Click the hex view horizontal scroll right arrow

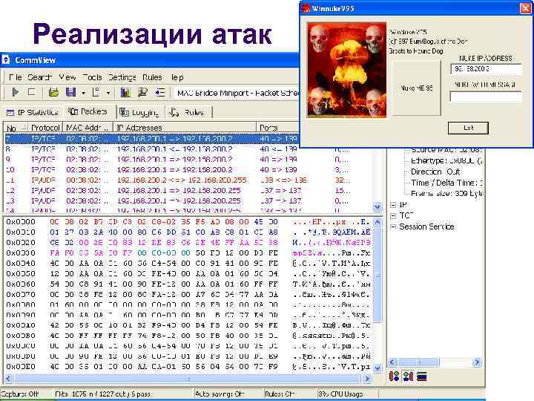(x=367, y=378)
